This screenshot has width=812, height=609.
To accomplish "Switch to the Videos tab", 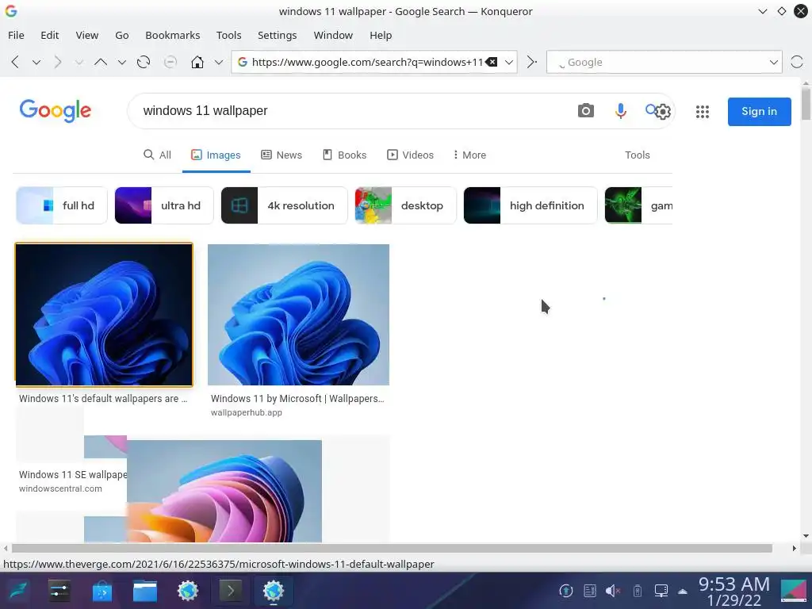I will pyautogui.click(x=410, y=155).
